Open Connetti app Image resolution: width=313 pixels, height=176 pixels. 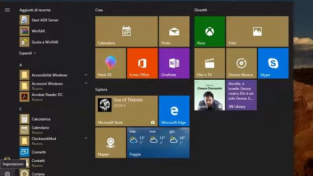tap(54, 152)
